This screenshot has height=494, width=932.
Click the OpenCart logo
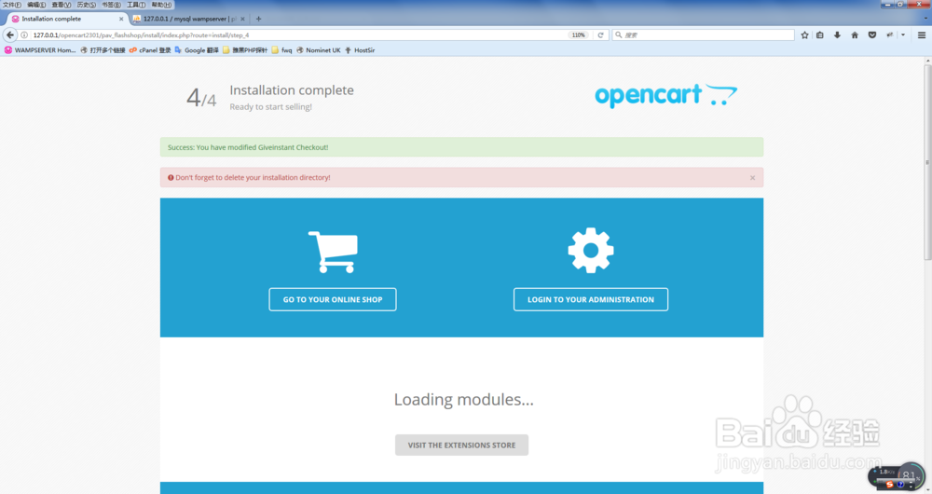point(665,95)
